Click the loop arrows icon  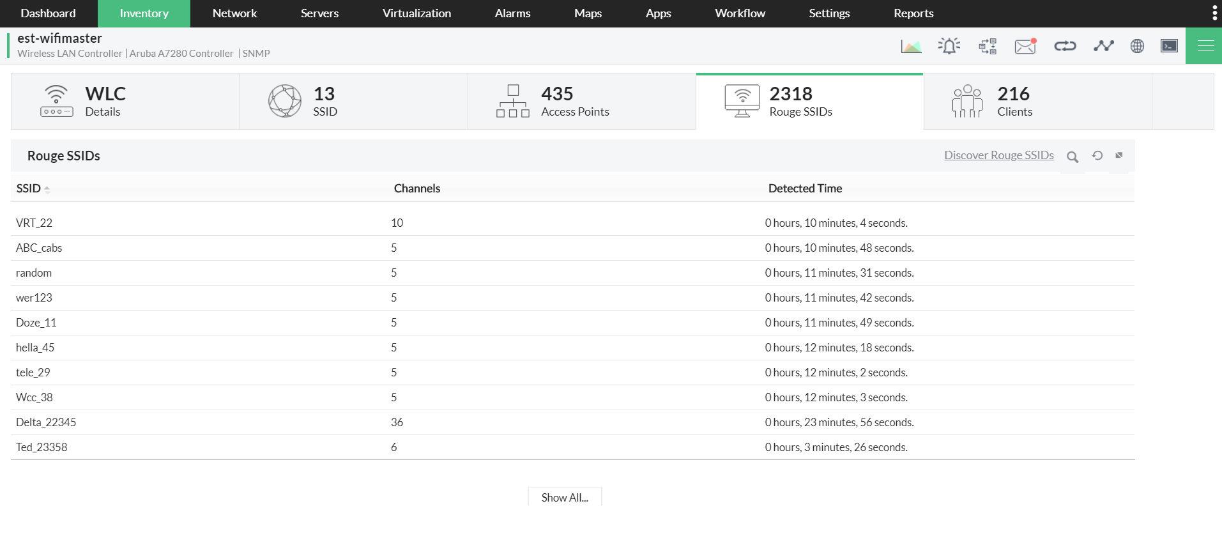[1065, 46]
